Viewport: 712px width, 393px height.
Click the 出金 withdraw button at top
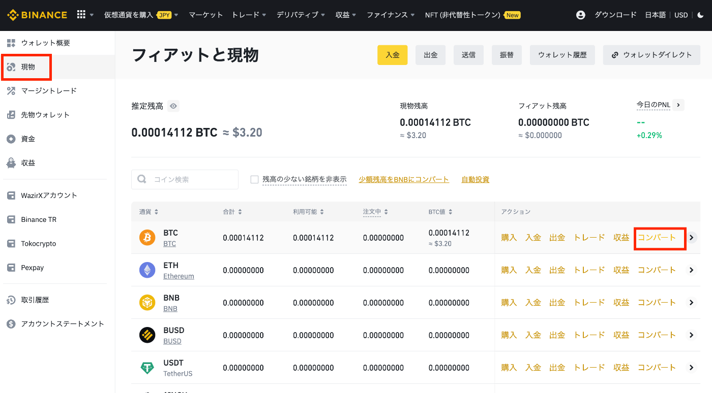point(431,55)
